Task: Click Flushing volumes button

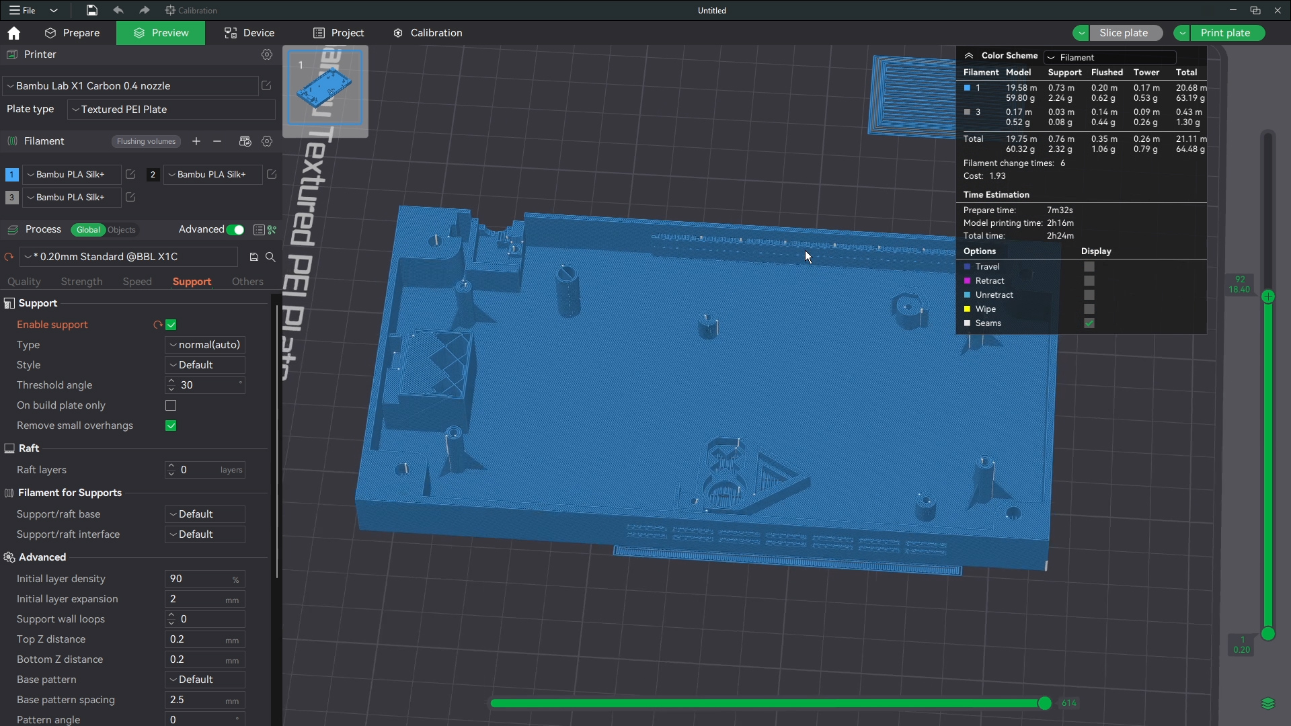Action: click(x=146, y=141)
